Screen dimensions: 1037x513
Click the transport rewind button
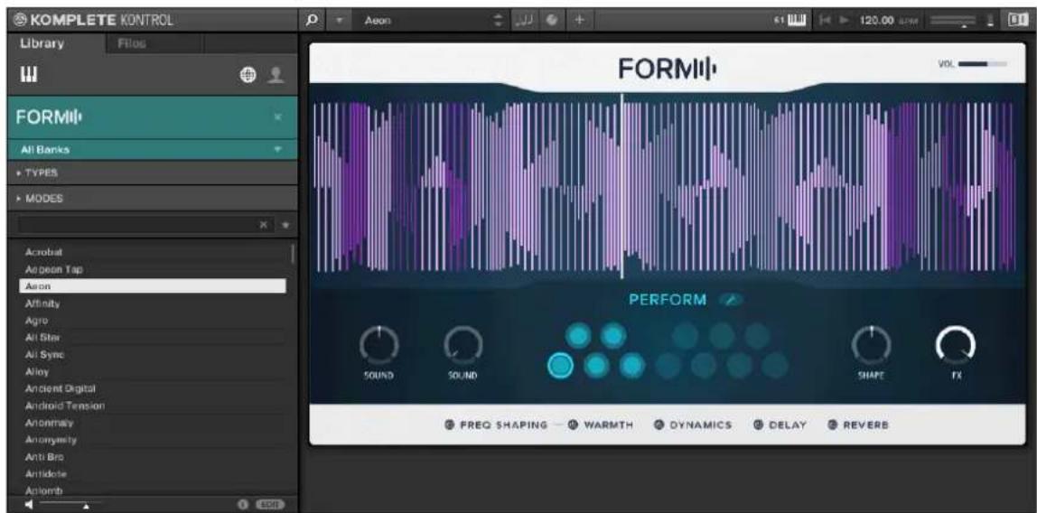click(825, 21)
